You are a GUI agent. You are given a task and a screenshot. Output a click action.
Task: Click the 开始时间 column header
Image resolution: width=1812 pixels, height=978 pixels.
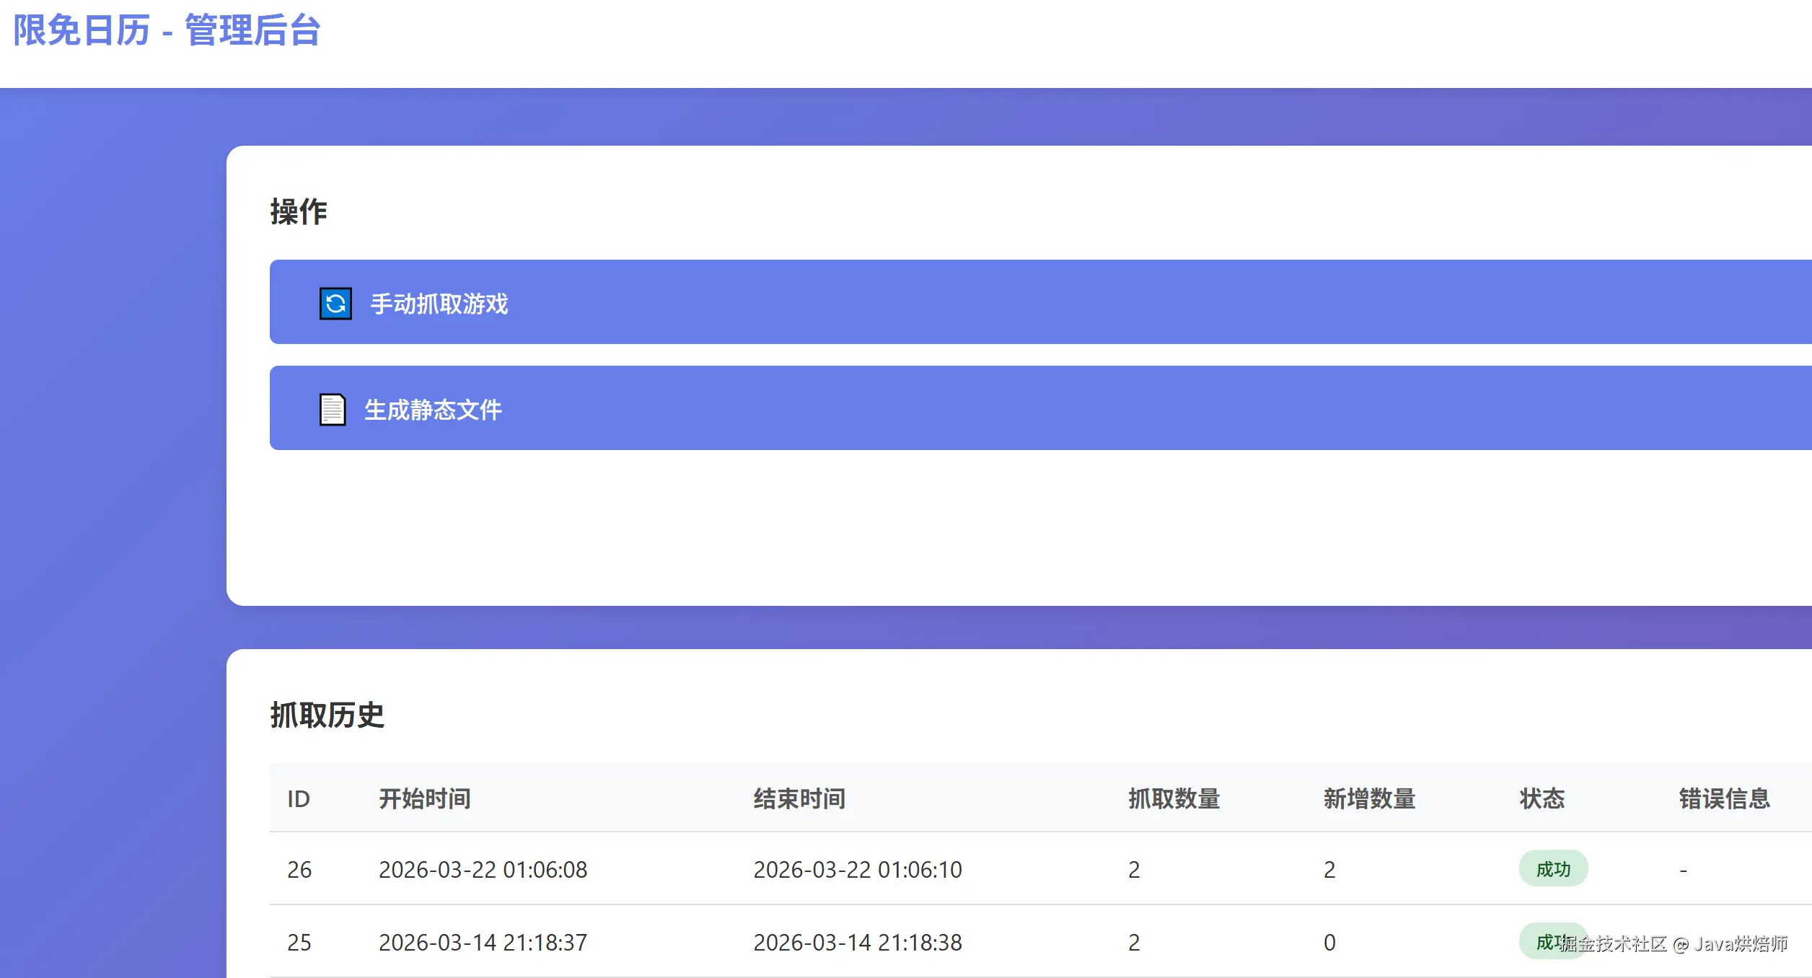[425, 798]
